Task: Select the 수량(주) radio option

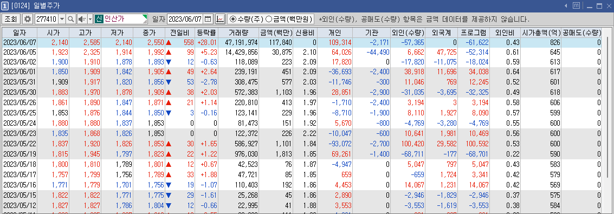Action: point(232,19)
